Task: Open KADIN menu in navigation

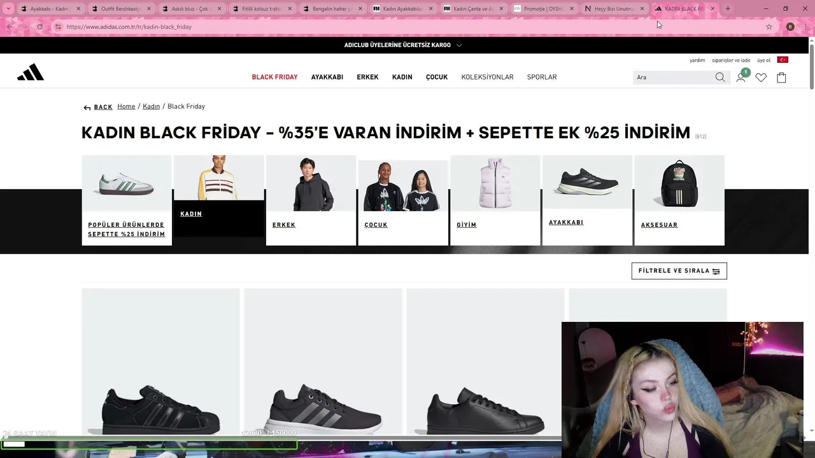Action: click(402, 77)
